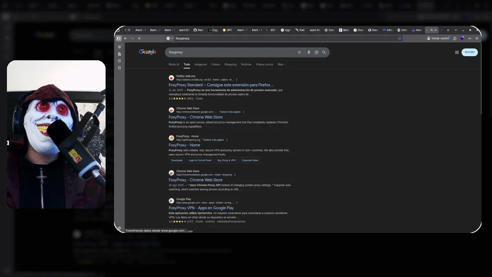Go back one page
The width and height of the screenshot is (492, 277).
click(125, 38)
